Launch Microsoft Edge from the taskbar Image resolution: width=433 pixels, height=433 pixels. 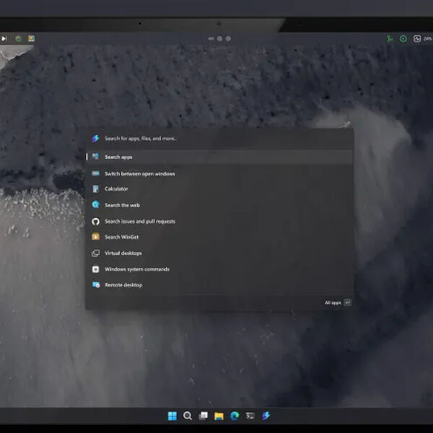pyautogui.click(x=235, y=416)
